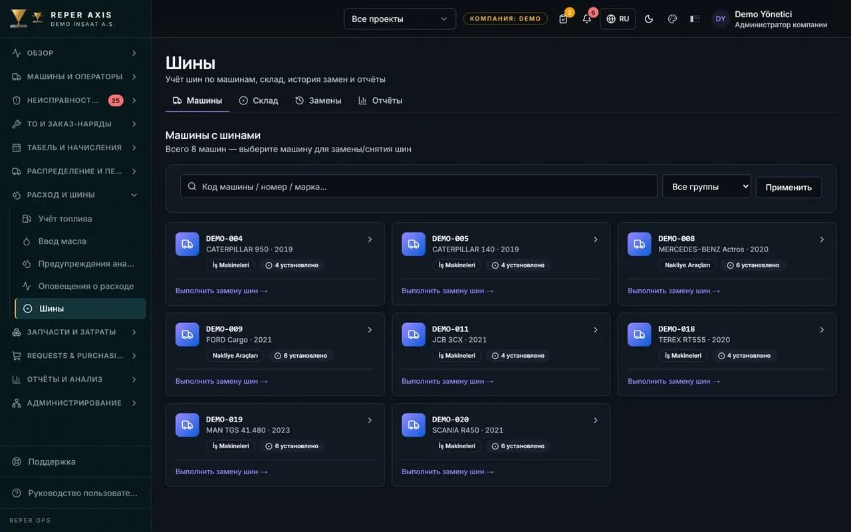The width and height of the screenshot is (851, 532).
Task: Click the truck icon on DEMO-008 card
Action: [x=640, y=244]
